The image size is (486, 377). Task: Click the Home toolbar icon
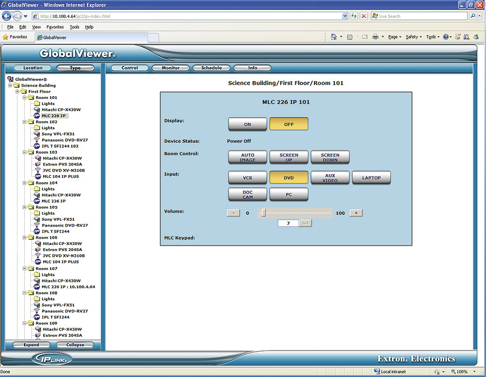pyautogui.click(x=334, y=37)
